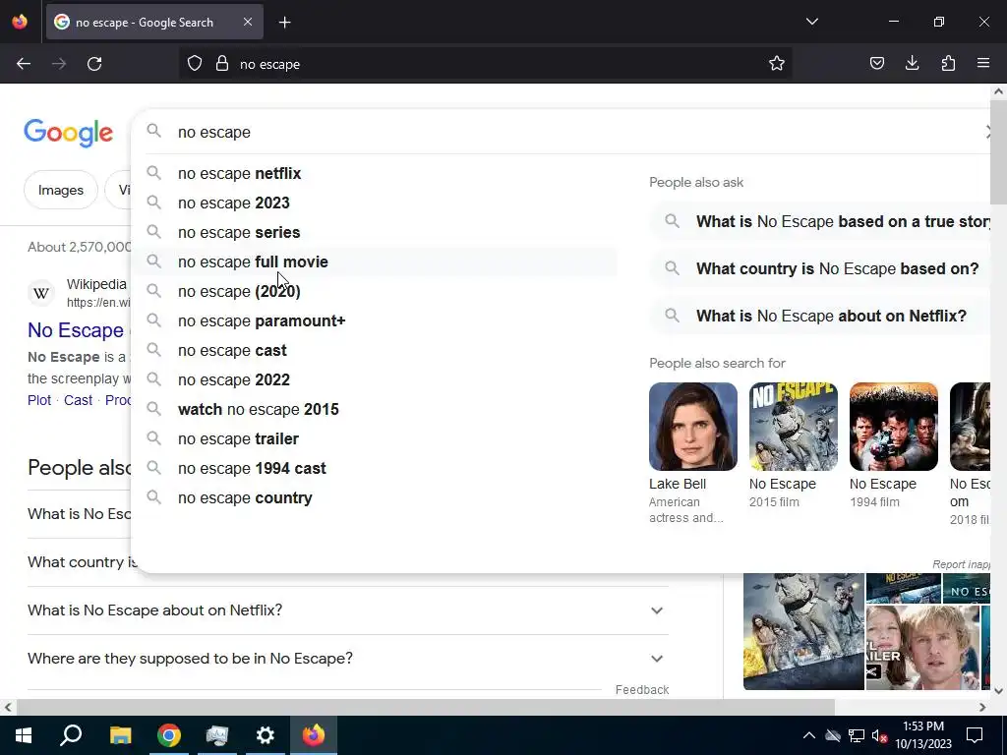This screenshot has height=755, width=1007.
Task: Open the Firefox downloads panel
Action: click(912, 64)
